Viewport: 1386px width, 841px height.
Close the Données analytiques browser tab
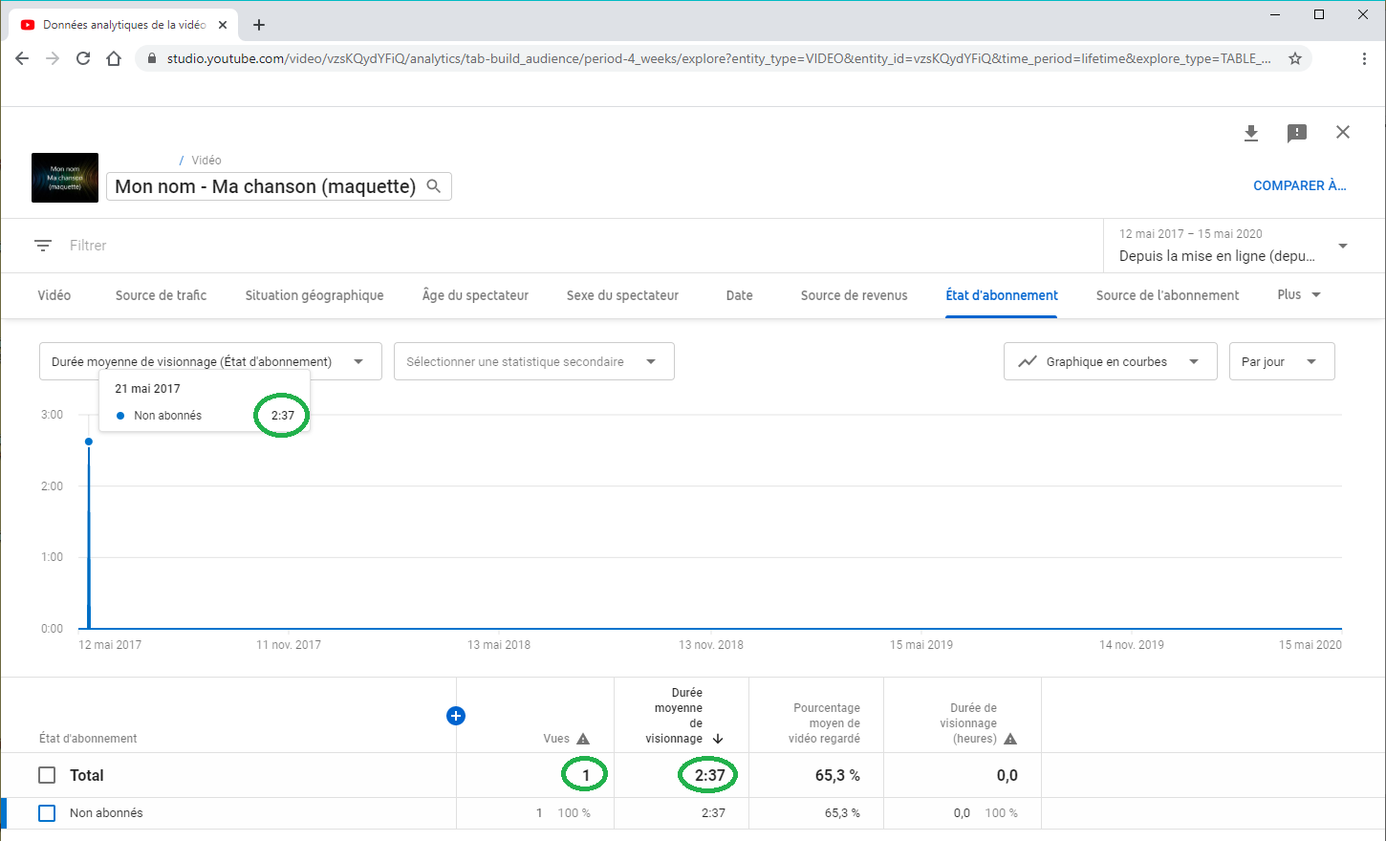click(223, 25)
